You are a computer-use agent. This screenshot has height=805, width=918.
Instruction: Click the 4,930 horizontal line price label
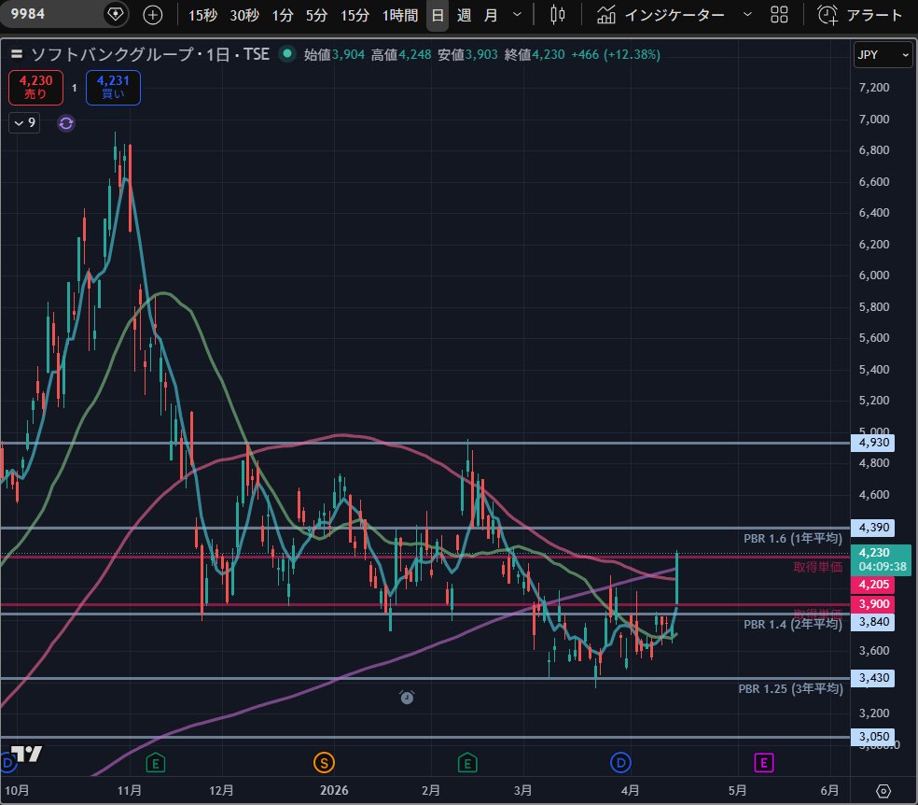click(x=873, y=443)
